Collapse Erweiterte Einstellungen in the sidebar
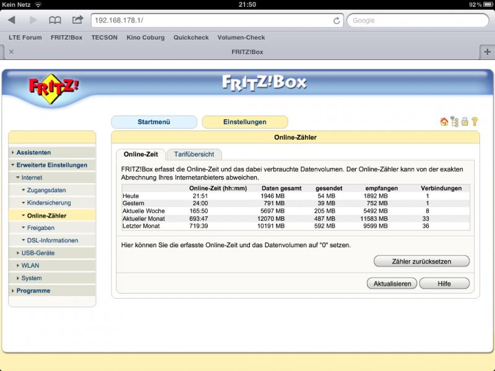 point(52,165)
